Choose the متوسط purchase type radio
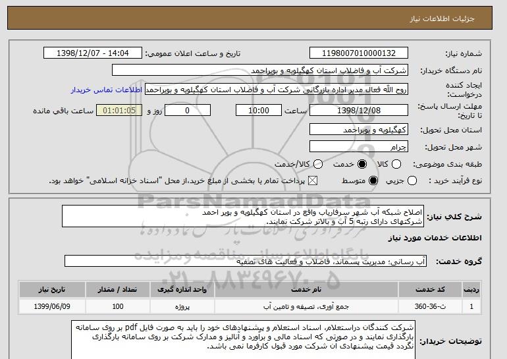507x359 pixels. [373, 180]
